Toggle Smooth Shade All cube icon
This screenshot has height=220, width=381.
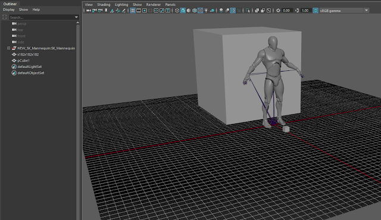coord(183,11)
